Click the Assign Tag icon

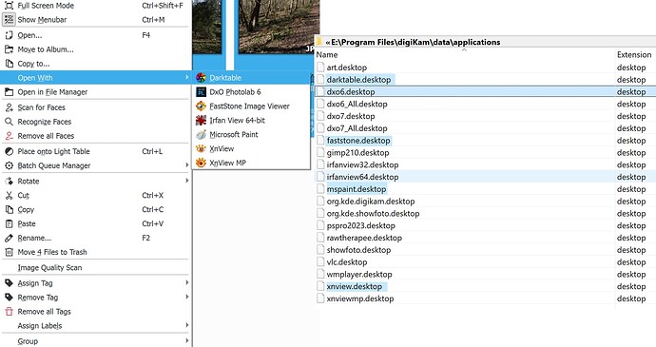tap(9, 283)
